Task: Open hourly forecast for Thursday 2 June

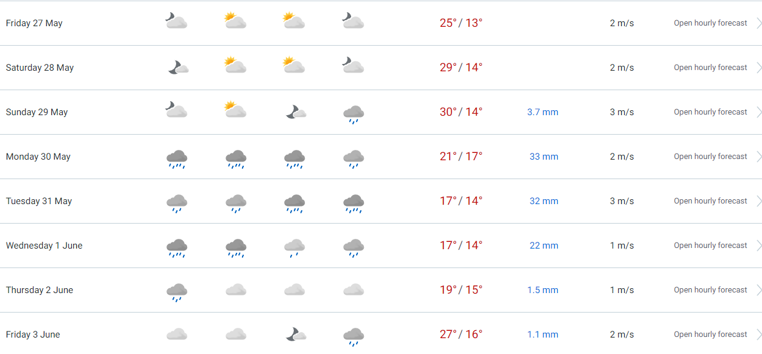Action: [710, 290]
